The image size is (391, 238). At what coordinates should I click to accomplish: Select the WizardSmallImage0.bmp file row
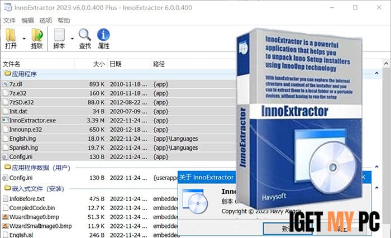pyautogui.click(x=90, y=226)
